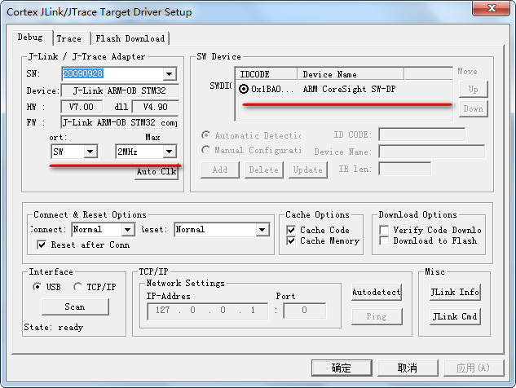Switch to the Trace tab
This screenshot has width=516, height=388.
[x=72, y=38]
